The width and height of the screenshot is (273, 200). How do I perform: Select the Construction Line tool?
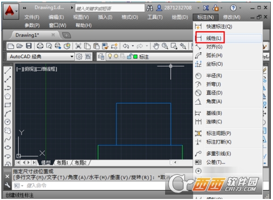pos(8,79)
